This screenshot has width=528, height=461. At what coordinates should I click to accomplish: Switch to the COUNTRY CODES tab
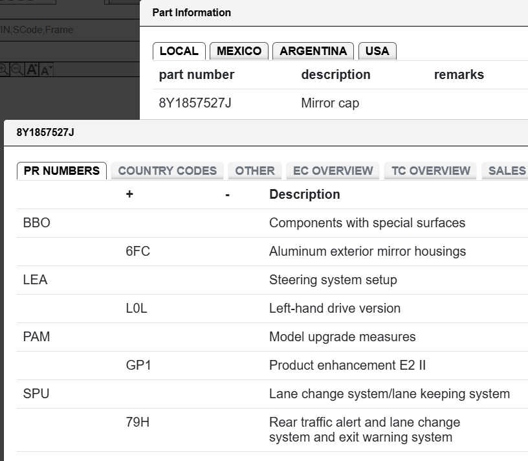pyautogui.click(x=168, y=170)
